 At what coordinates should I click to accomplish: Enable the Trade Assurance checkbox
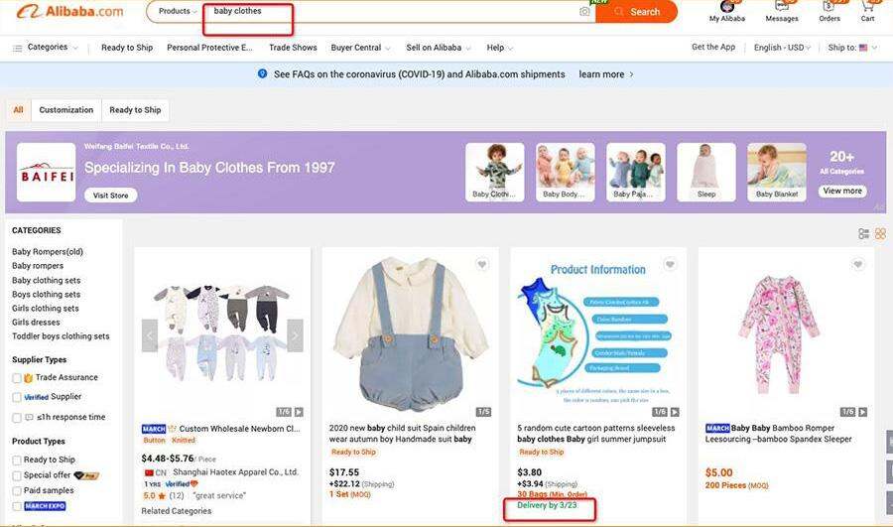click(x=17, y=378)
